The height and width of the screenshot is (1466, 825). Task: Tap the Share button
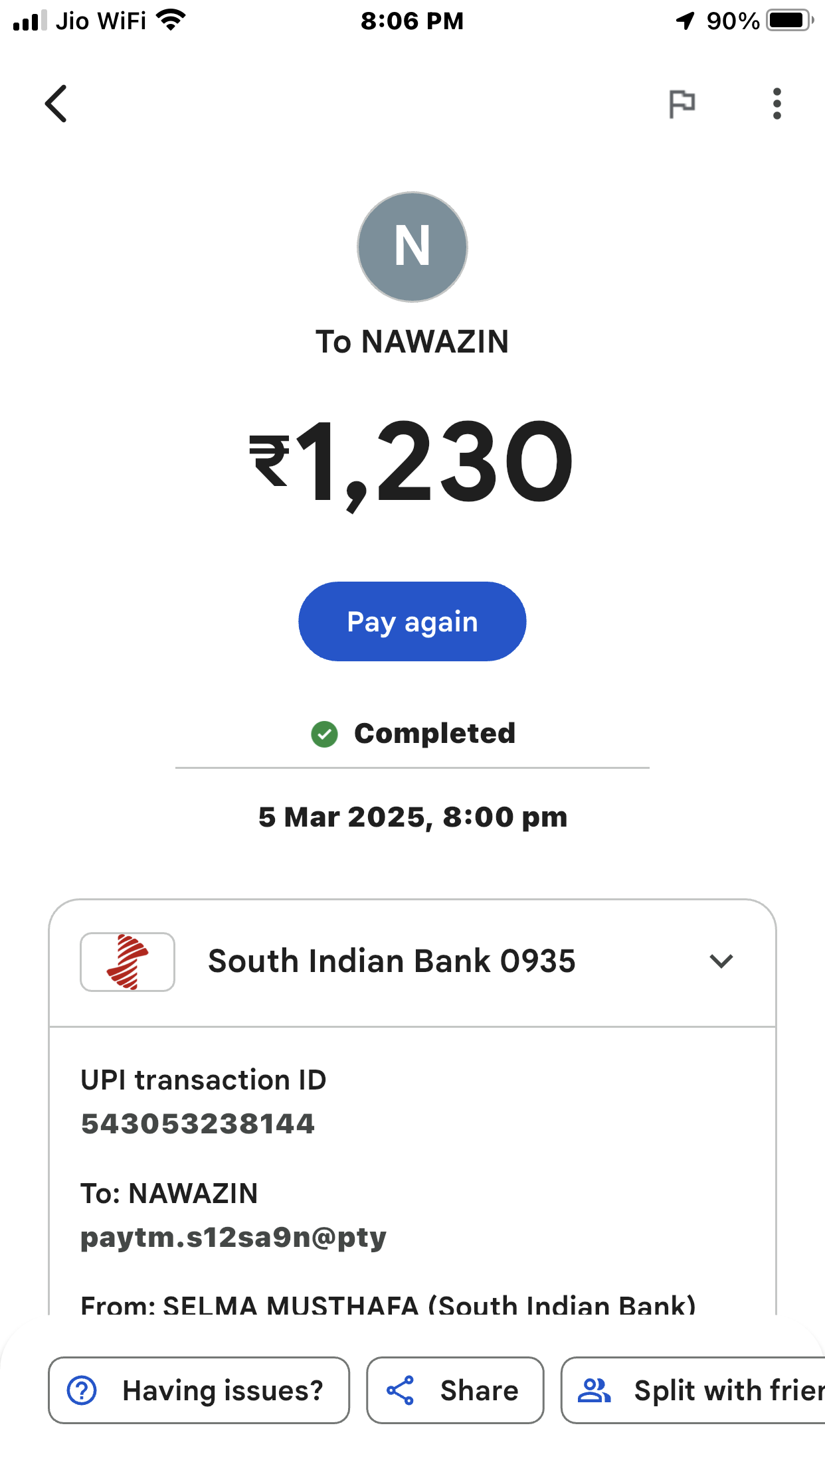pyautogui.click(x=455, y=1390)
